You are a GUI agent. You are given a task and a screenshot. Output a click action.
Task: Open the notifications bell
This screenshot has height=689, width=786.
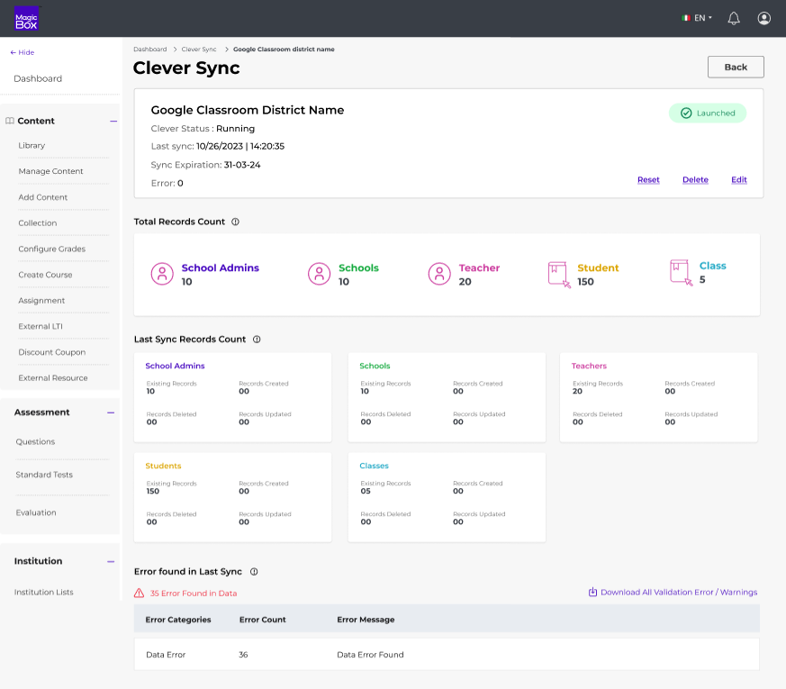pyautogui.click(x=734, y=19)
